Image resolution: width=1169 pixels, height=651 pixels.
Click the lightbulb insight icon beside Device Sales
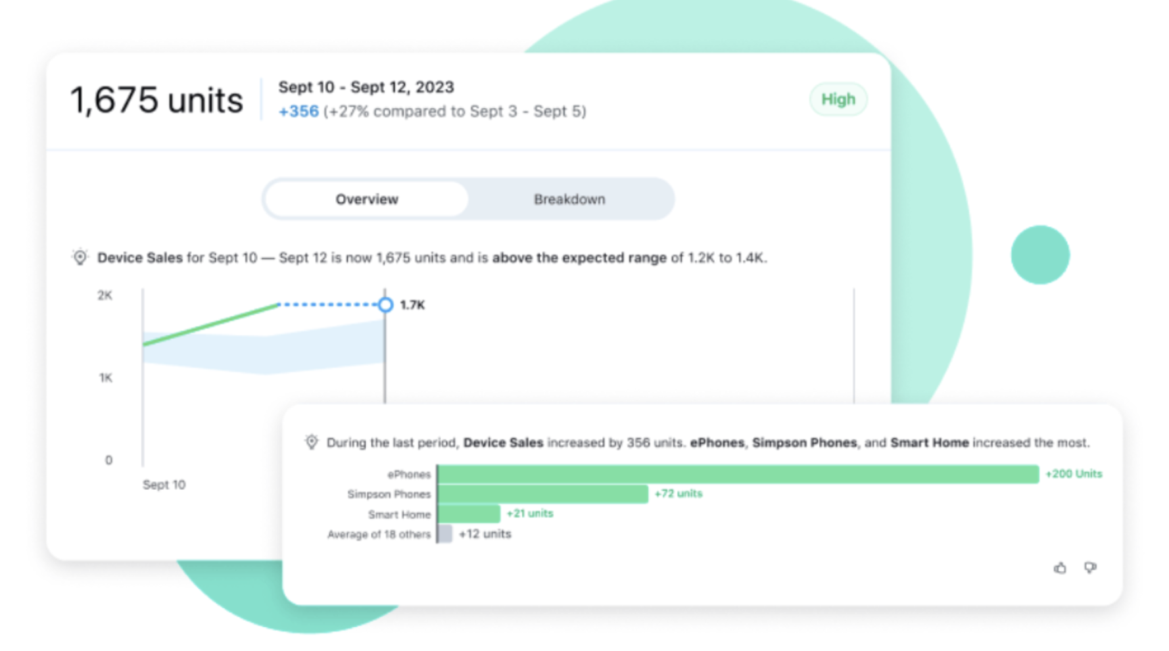pyautogui.click(x=80, y=257)
